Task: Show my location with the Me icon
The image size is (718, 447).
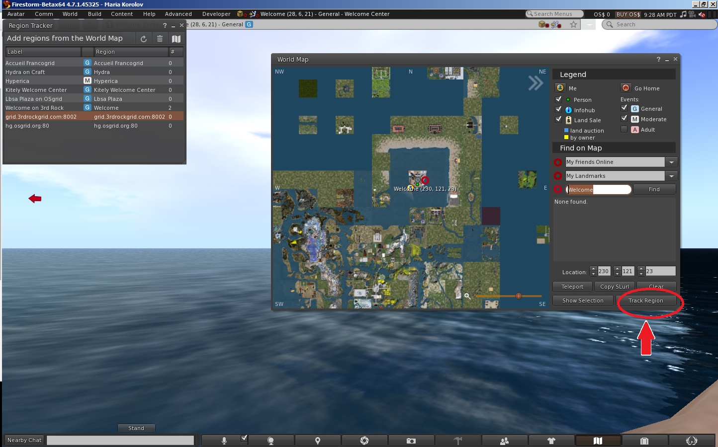Action: point(560,88)
